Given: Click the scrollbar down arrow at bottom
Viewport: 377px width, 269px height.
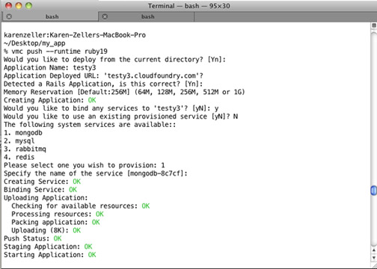Looking at the screenshot, I should (x=374, y=257).
